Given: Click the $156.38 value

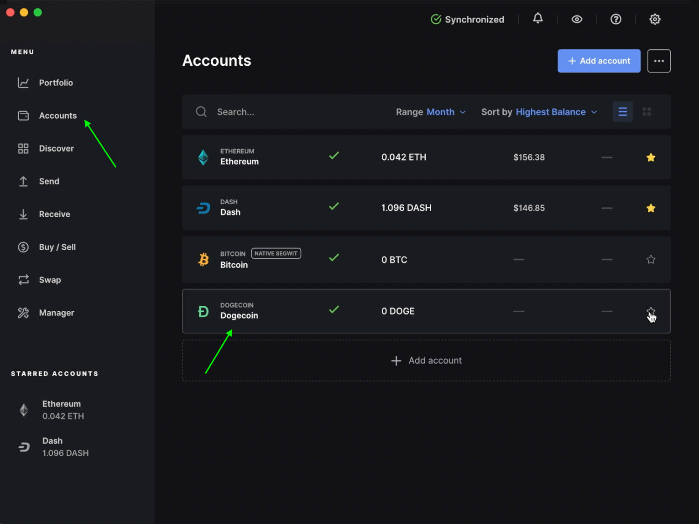Looking at the screenshot, I should coord(529,157).
